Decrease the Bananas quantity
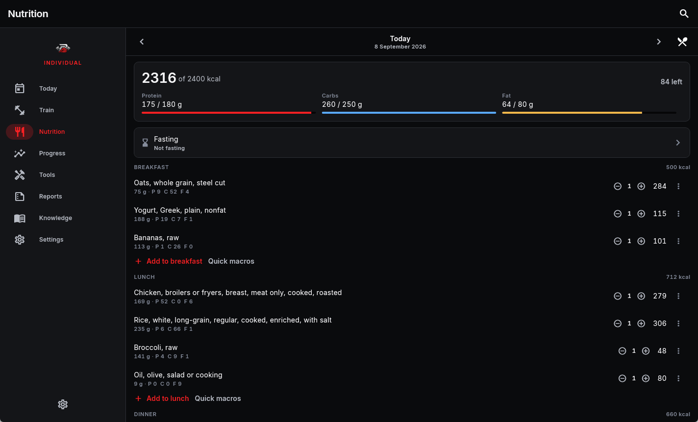 (618, 241)
